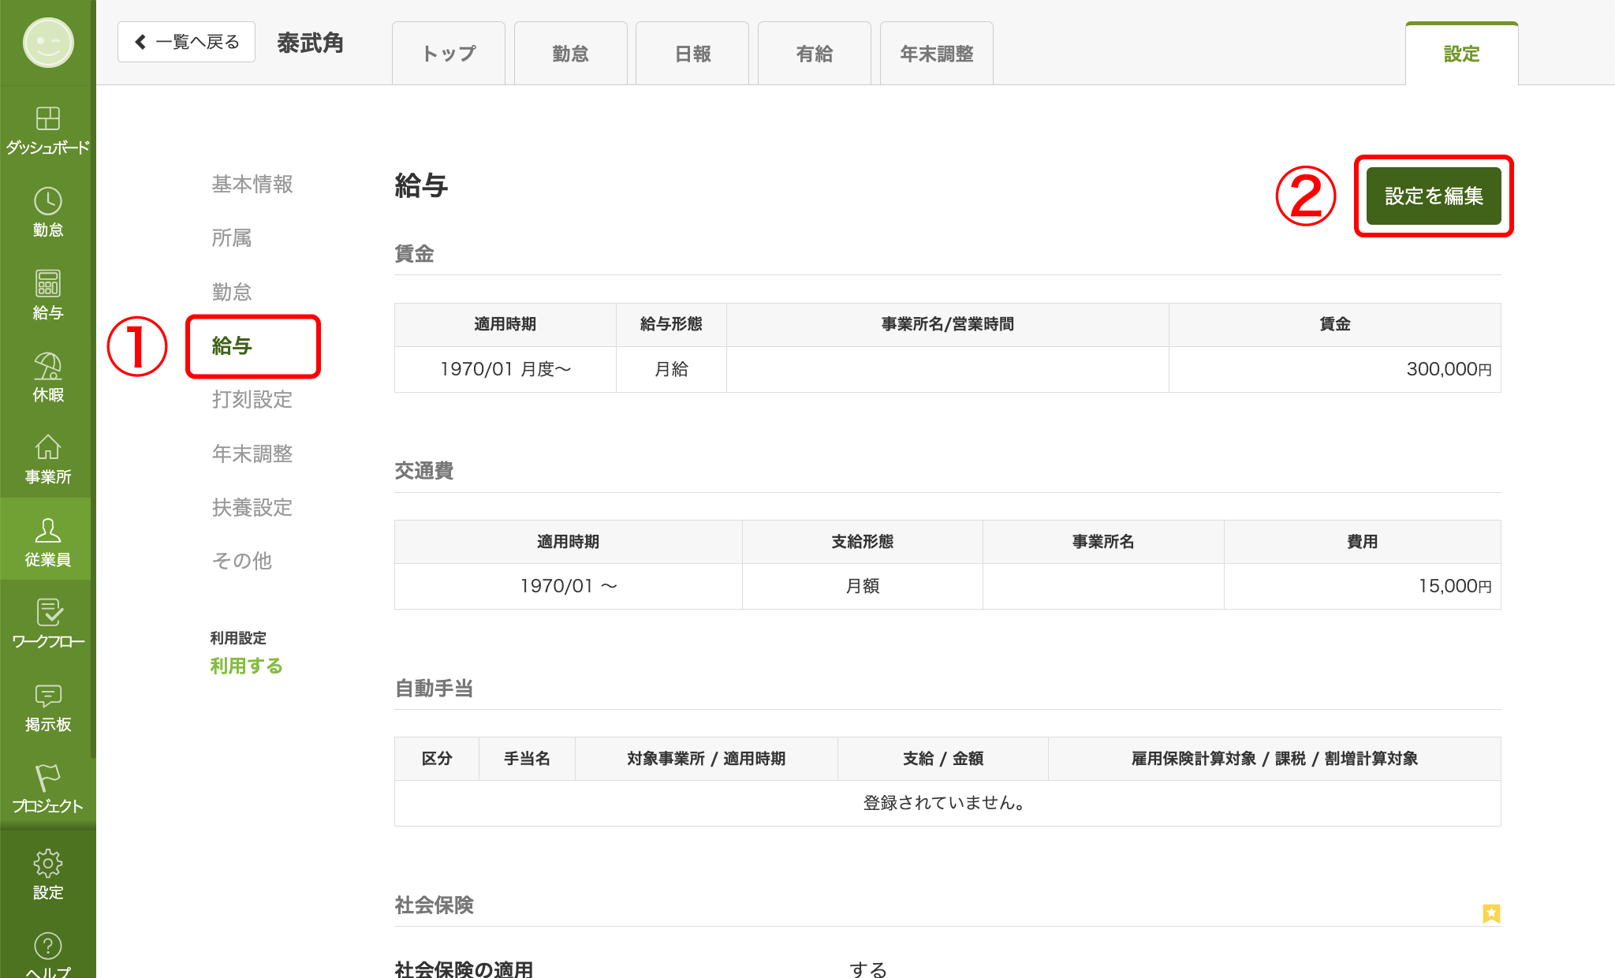The width and height of the screenshot is (1615, 978).
Task: Open 年末調整 in the settings side menu
Action: (x=252, y=454)
